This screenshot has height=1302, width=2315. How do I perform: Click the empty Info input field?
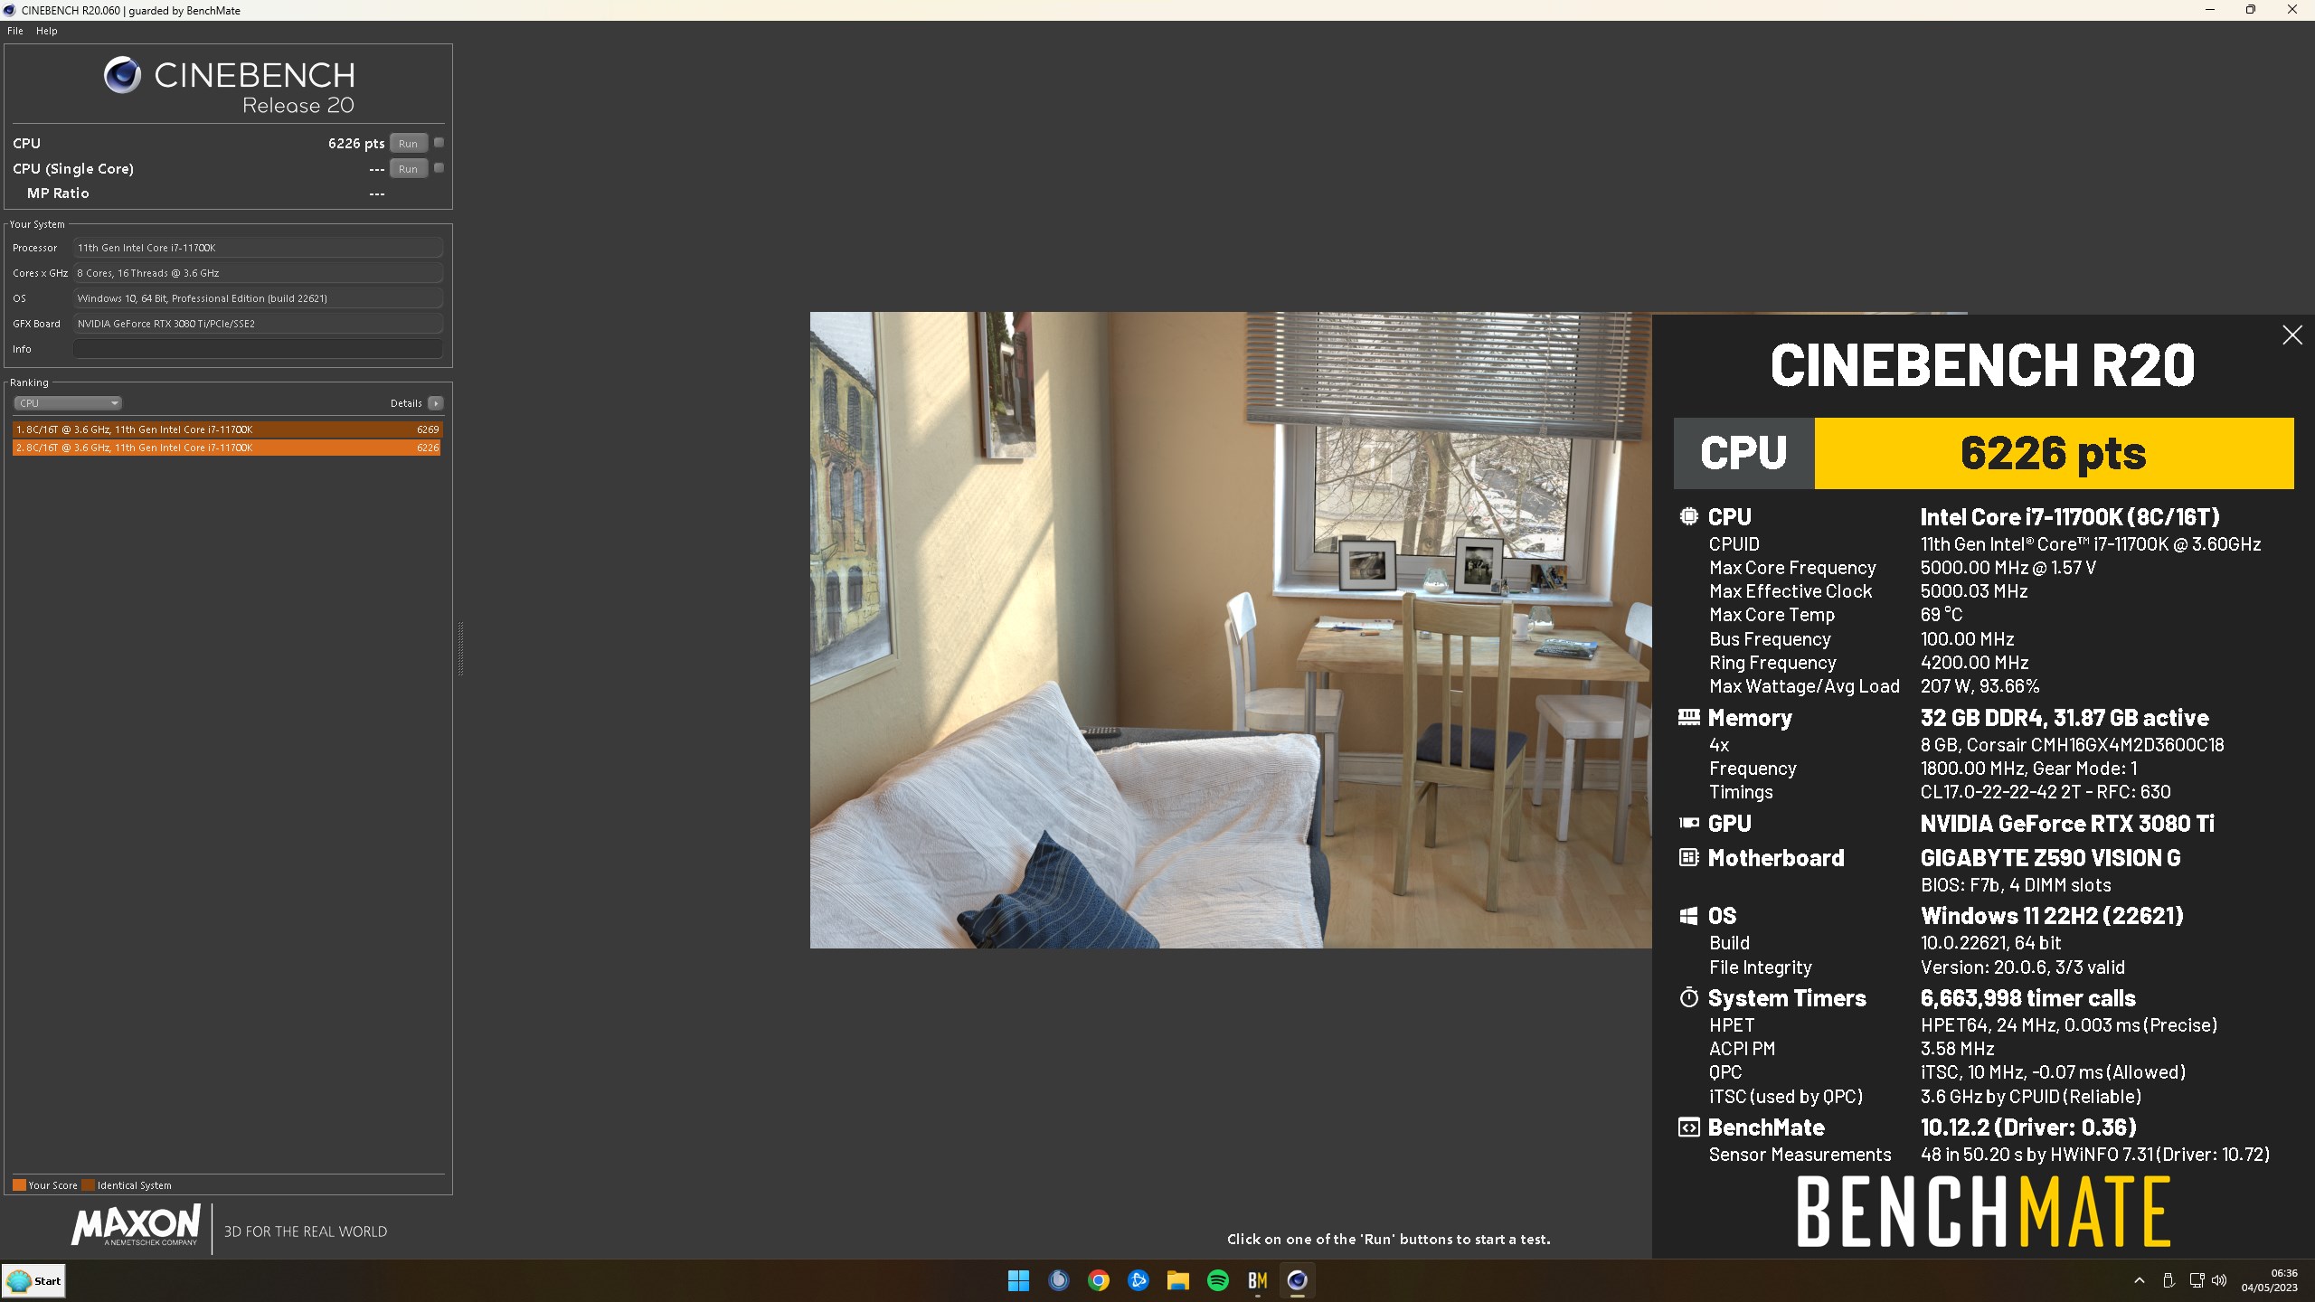tap(259, 349)
